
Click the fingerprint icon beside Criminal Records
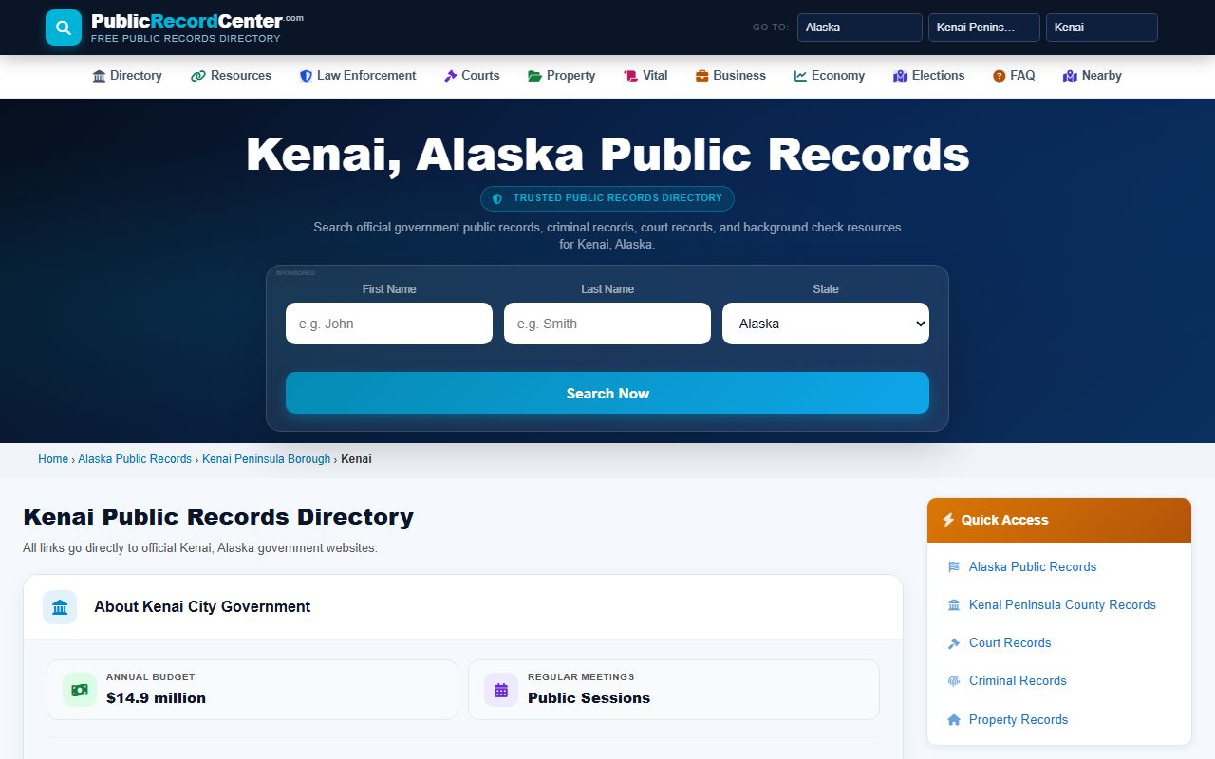click(x=954, y=681)
